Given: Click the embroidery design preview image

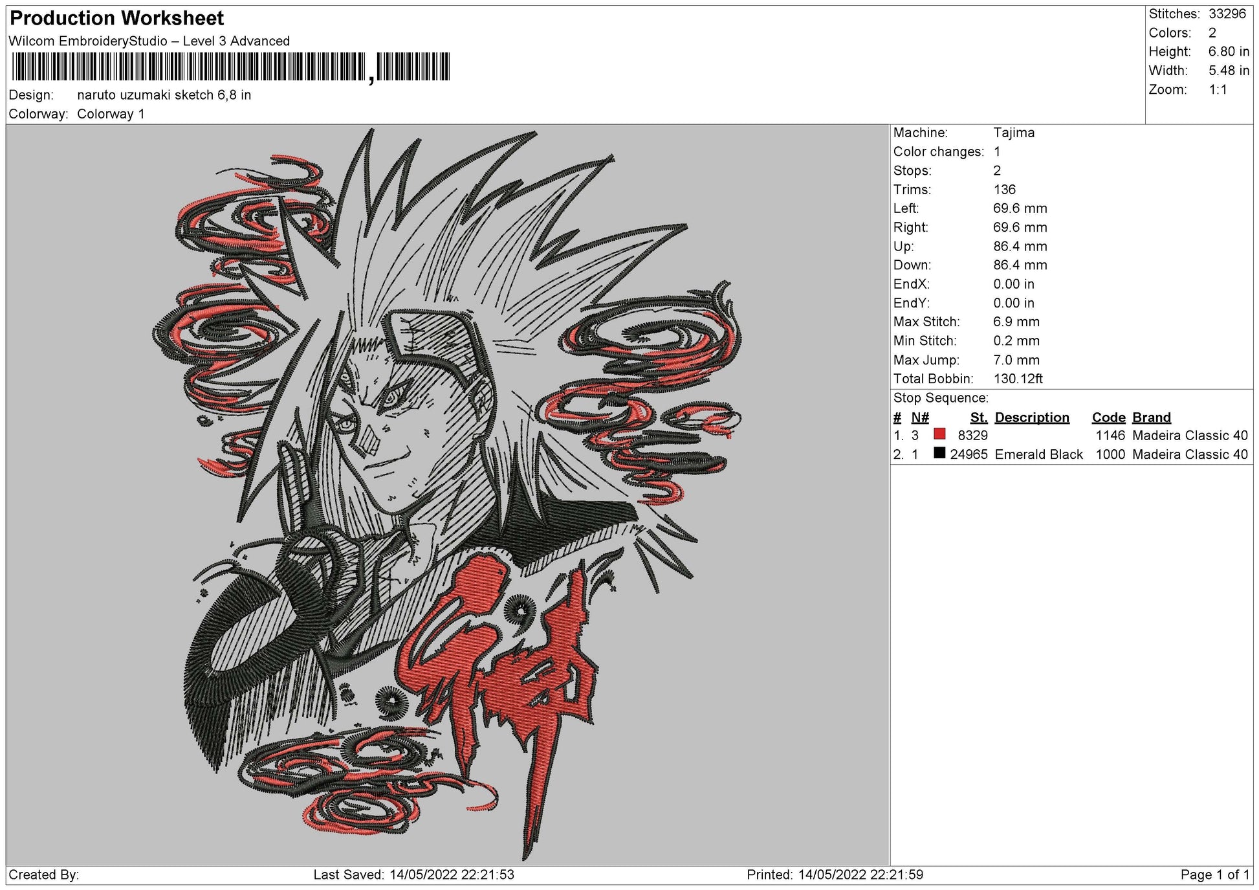Looking at the screenshot, I should click(x=448, y=495).
